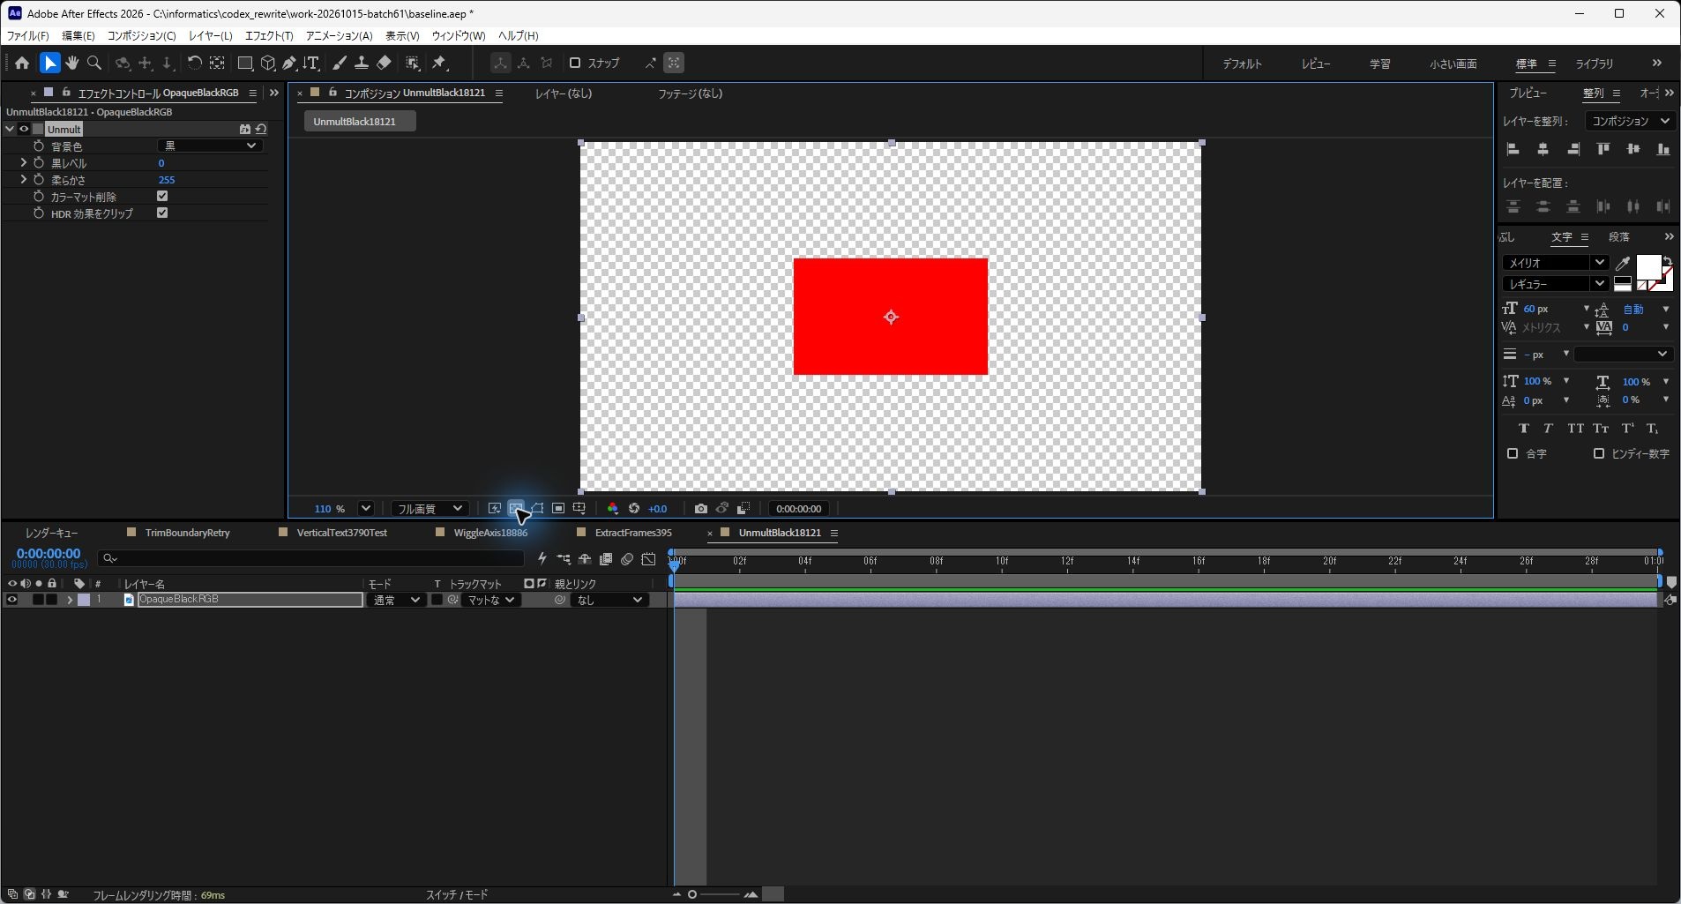The height and width of the screenshot is (904, 1681).
Task: Toggle transparency grid in viewer
Action: [x=516, y=509]
